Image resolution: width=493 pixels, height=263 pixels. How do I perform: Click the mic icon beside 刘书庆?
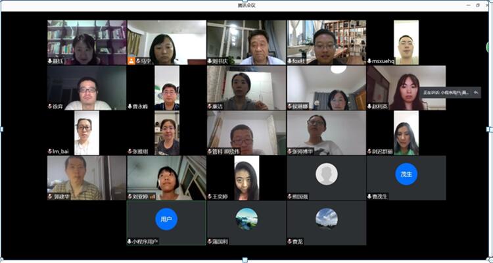[x=210, y=61]
